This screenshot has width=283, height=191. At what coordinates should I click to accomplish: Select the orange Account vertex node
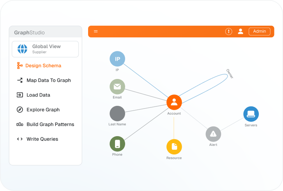(174, 102)
